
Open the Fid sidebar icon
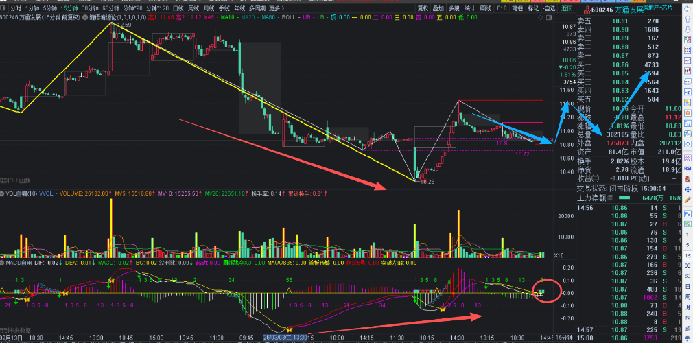click(688, 93)
